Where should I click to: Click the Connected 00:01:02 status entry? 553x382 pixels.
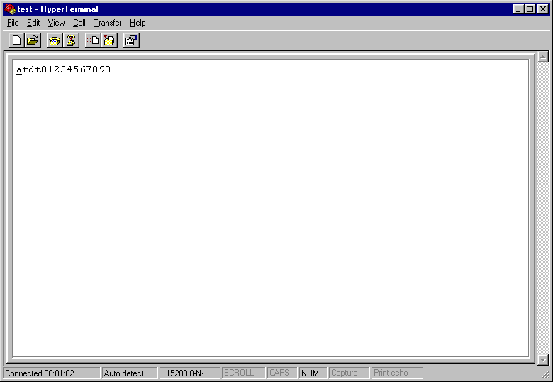pyautogui.click(x=52, y=373)
